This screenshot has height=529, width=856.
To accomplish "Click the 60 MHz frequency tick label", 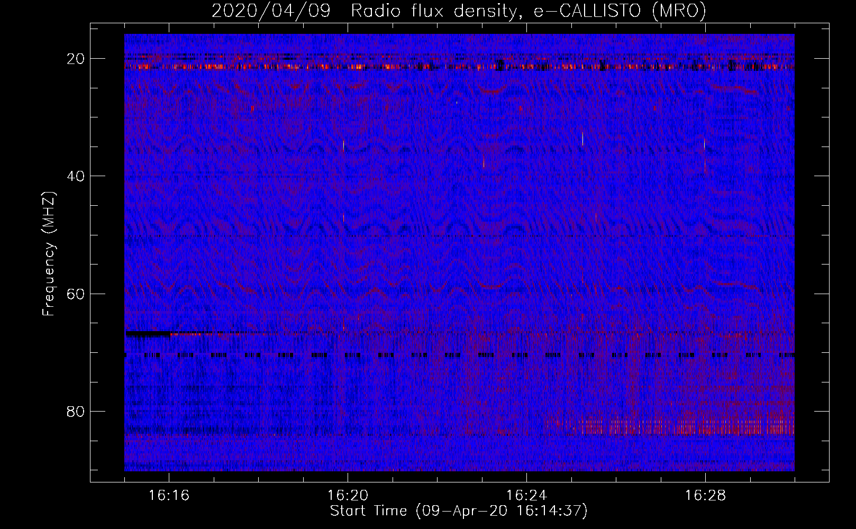I will pyautogui.click(x=76, y=294).
